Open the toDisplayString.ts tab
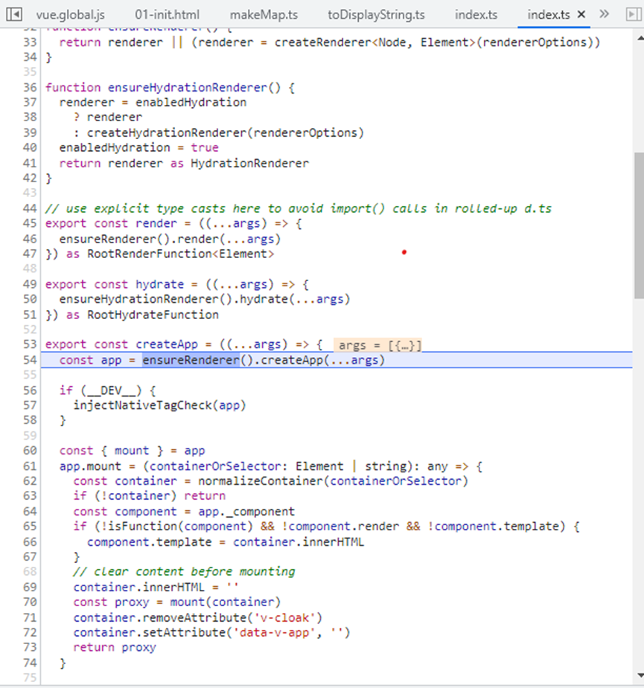 pos(376,15)
